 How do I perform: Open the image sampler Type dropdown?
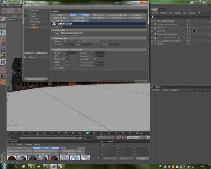coord(72,33)
